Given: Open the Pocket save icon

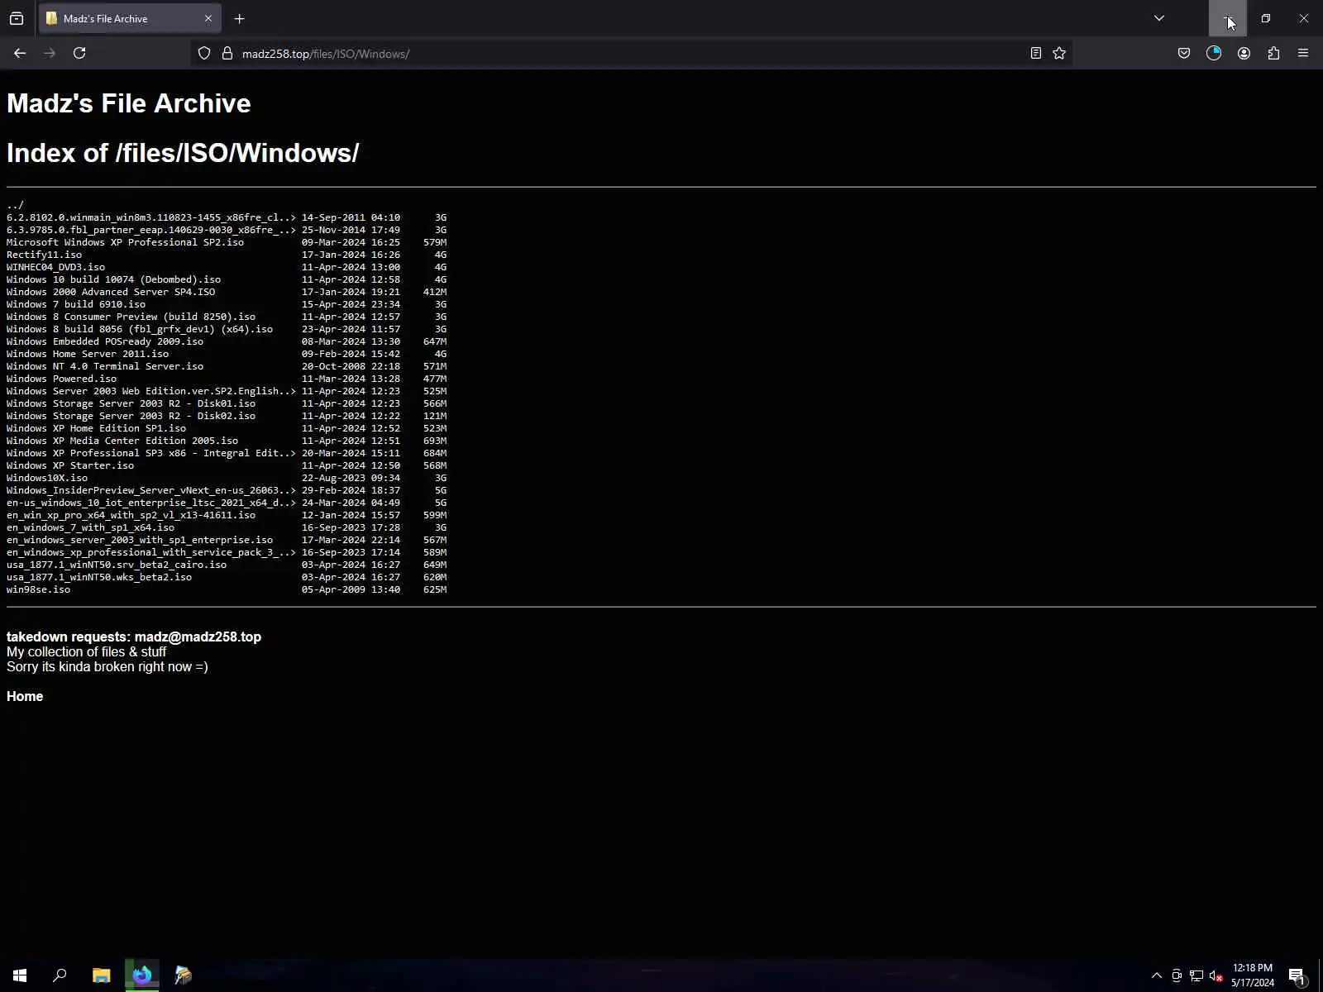Looking at the screenshot, I should (1184, 54).
